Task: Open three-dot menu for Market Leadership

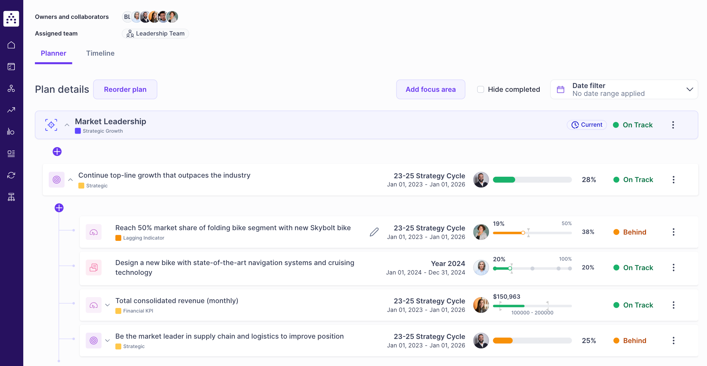Action: 673,125
